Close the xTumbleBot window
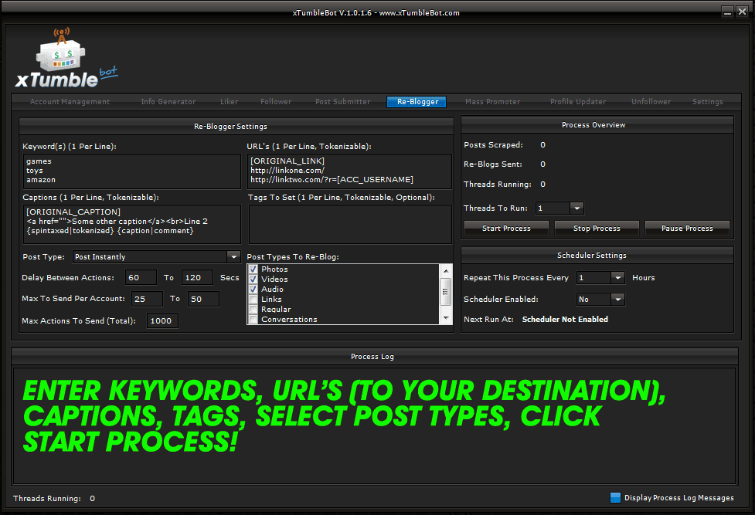This screenshot has width=755, height=515. click(742, 12)
